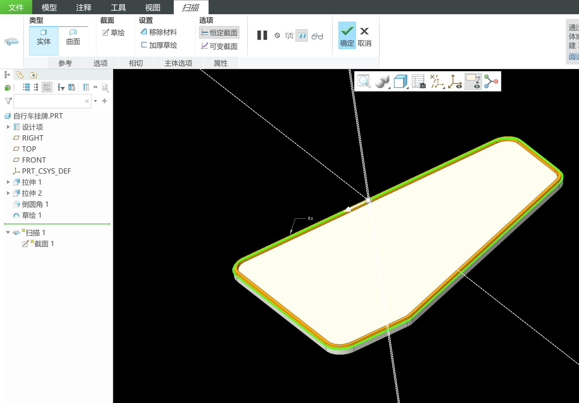The height and width of the screenshot is (403, 579).
Task: Click into the model tree search field
Action: pyautogui.click(x=49, y=101)
